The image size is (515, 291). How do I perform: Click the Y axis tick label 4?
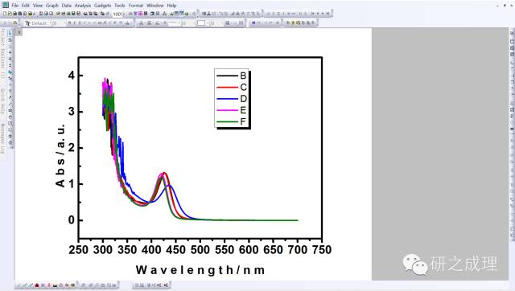[72, 76]
